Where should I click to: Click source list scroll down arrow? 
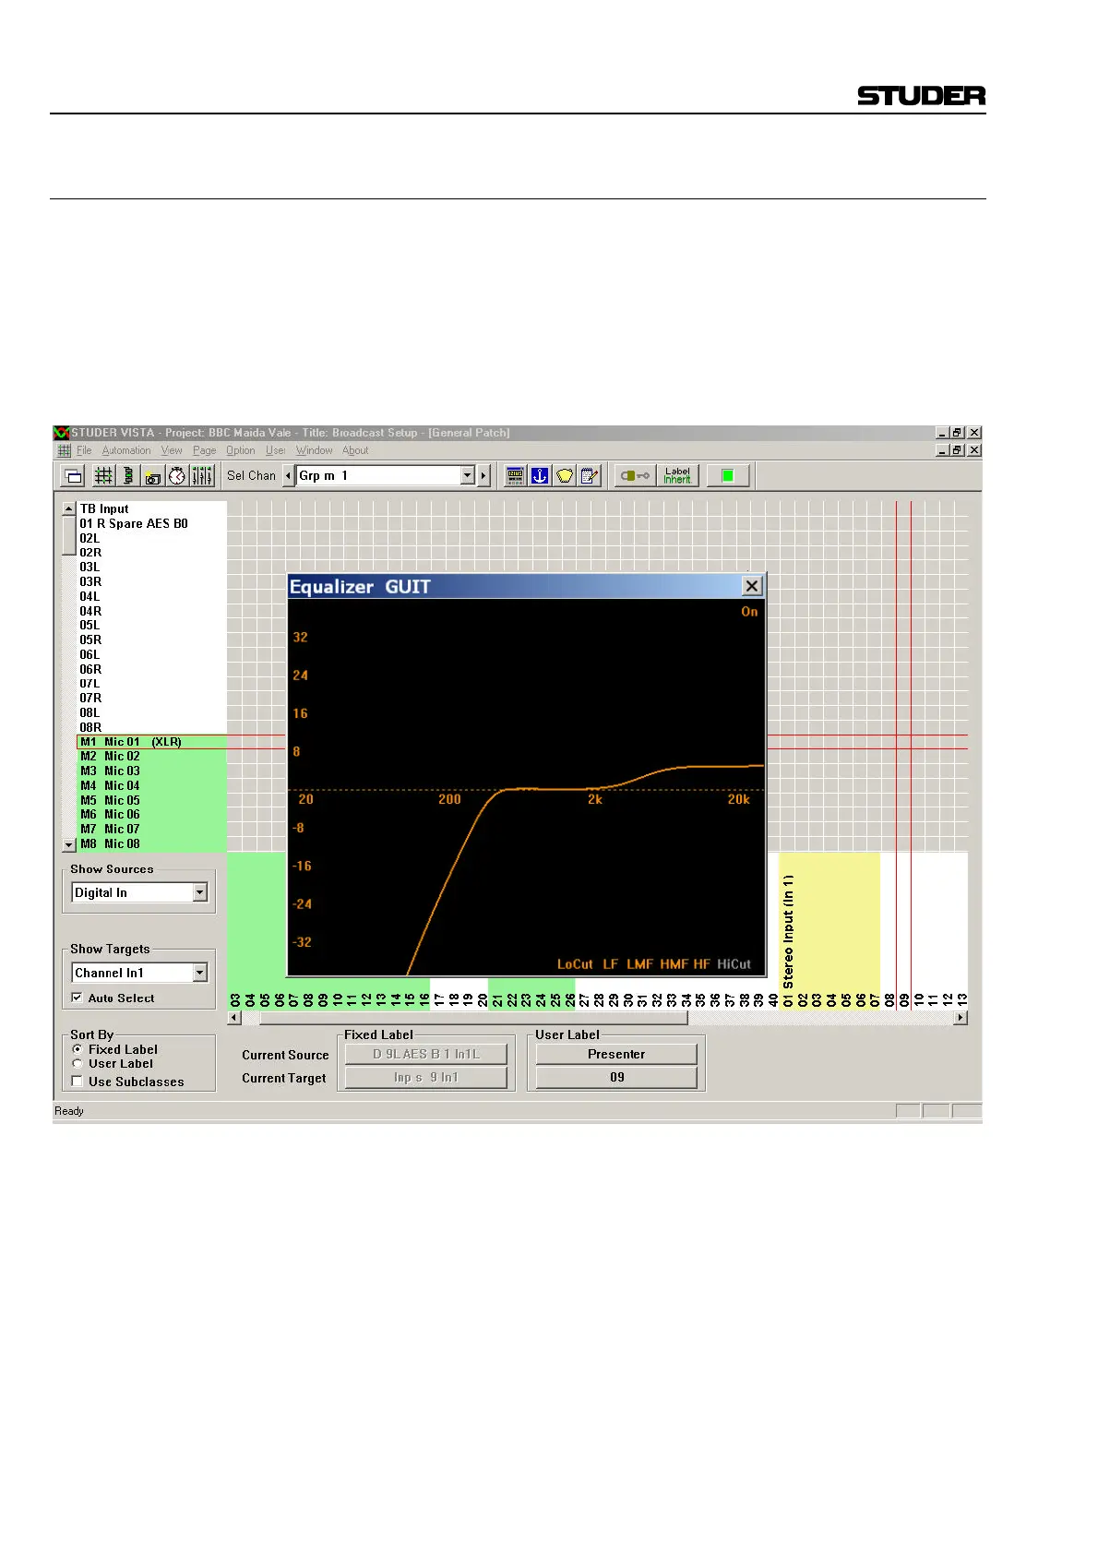(x=68, y=844)
